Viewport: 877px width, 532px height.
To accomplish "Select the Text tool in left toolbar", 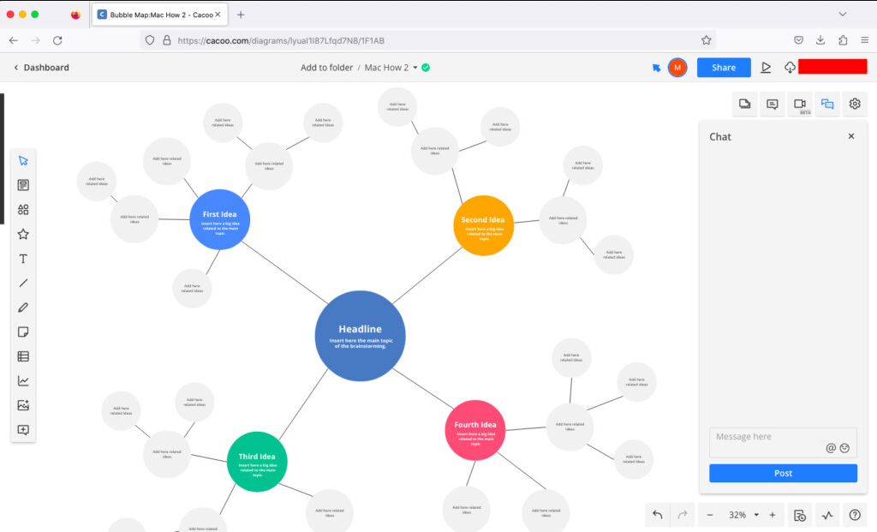I will pyautogui.click(x=23, y=259).
